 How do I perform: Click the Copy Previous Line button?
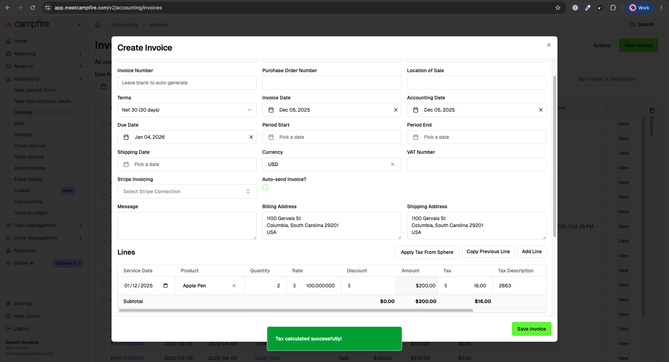[488, 251]
